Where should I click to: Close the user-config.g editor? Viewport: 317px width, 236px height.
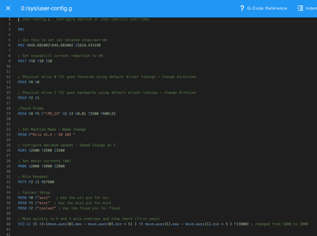pyautogui.click(x=8, y=8)
